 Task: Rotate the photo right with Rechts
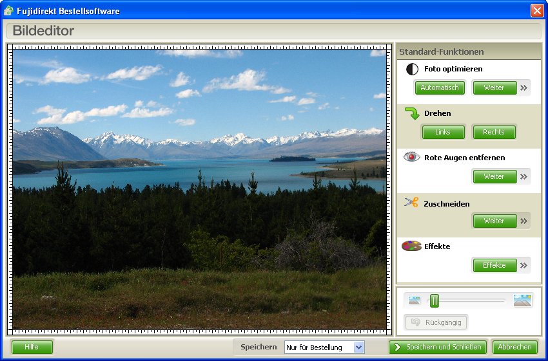[x=494, y=132]
